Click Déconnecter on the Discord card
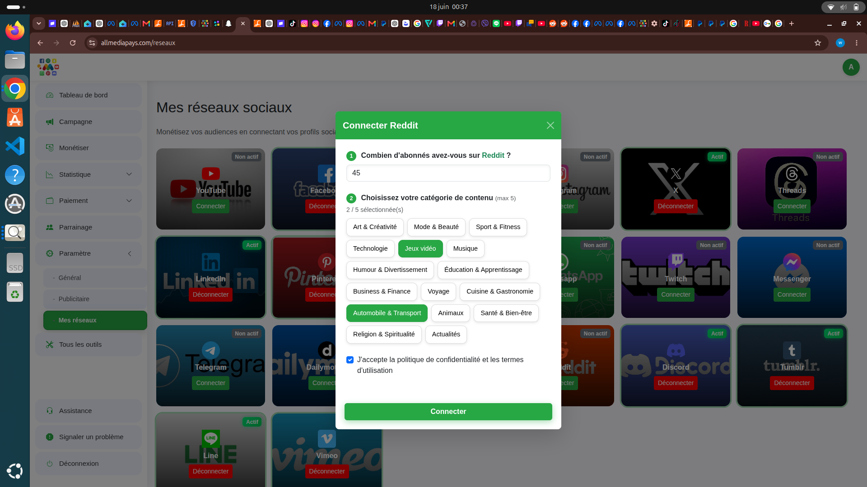The height and width of the screenshot is (487, 867). click(x=676, y=383)
